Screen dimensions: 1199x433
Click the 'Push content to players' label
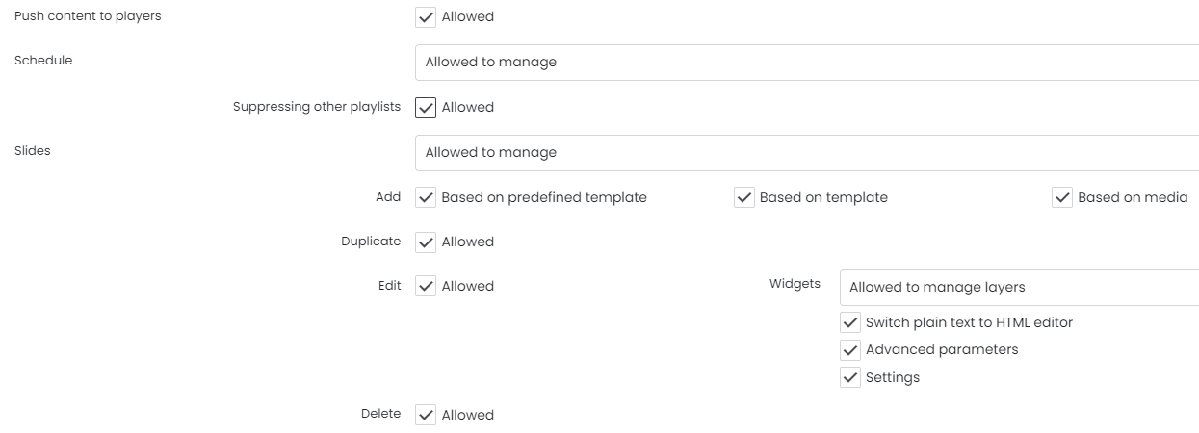88,16
